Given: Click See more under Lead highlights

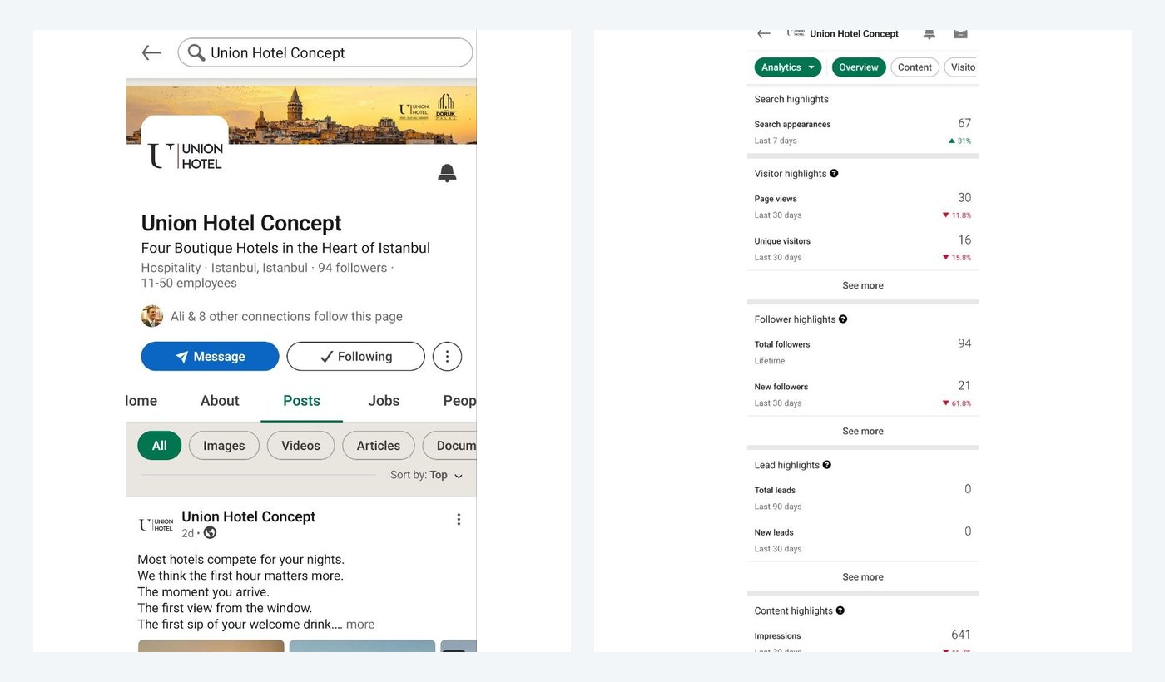Looking at the screenshot, I should [x=863, y=576].
